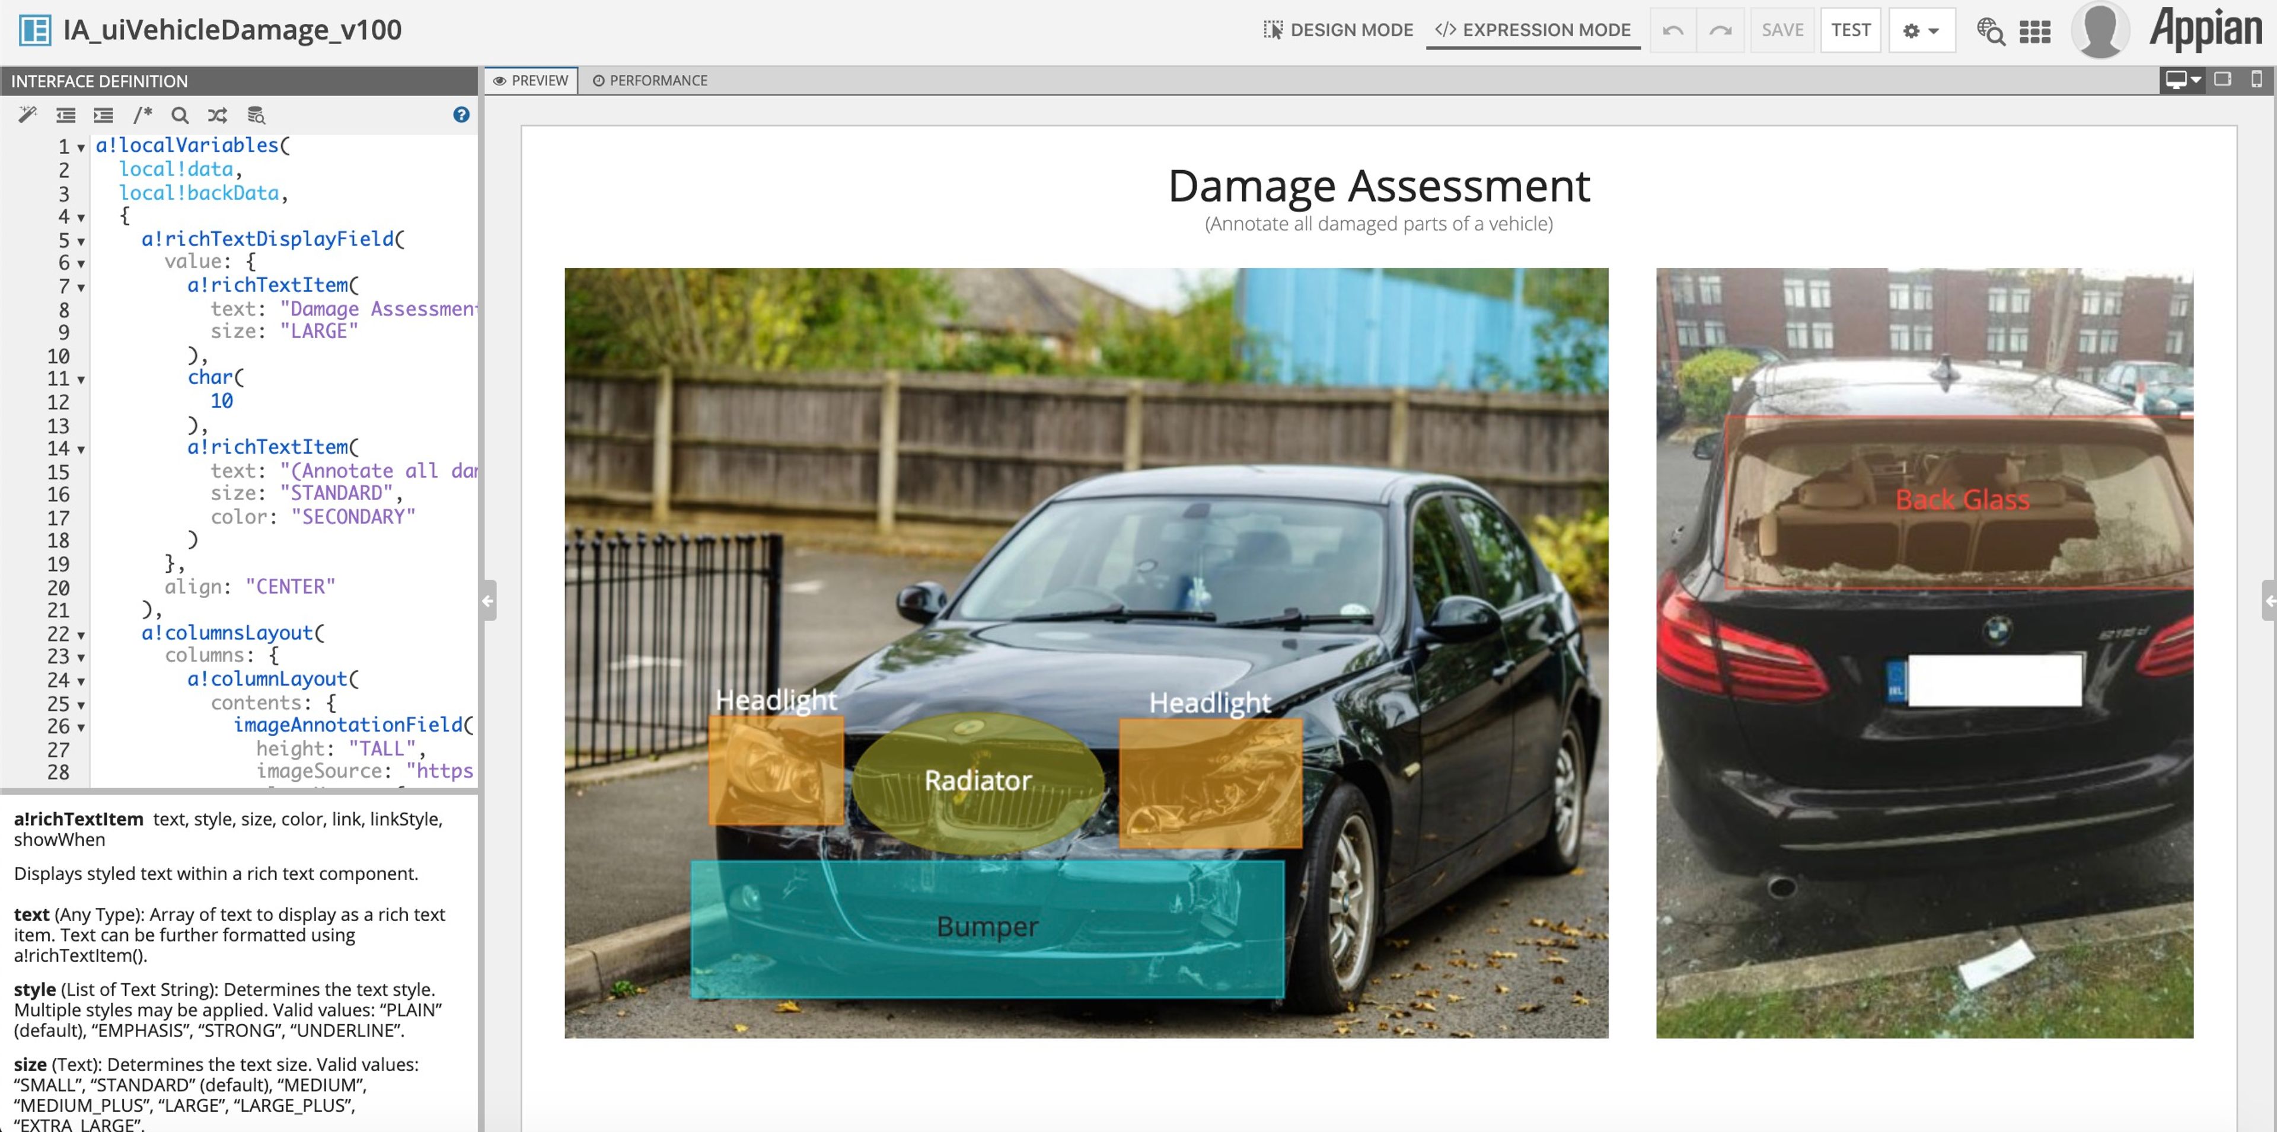Collapse code fold arrow on line 1
2277x1132 pixels.
pos(81,148)
